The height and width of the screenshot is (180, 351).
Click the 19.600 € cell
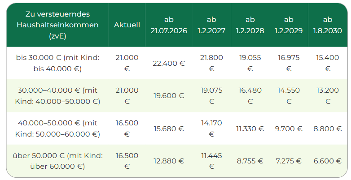[169, 96]
